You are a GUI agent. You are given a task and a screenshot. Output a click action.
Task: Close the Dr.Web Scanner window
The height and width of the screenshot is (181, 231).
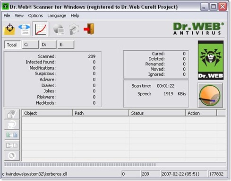click(222, 7)
